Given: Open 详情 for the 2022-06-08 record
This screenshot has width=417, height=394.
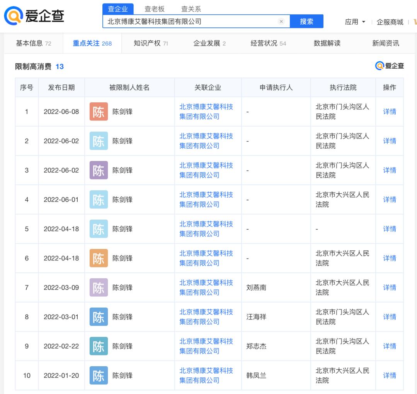Looking at the screenshot, I should pyautogui.click(x=390, y=112).
